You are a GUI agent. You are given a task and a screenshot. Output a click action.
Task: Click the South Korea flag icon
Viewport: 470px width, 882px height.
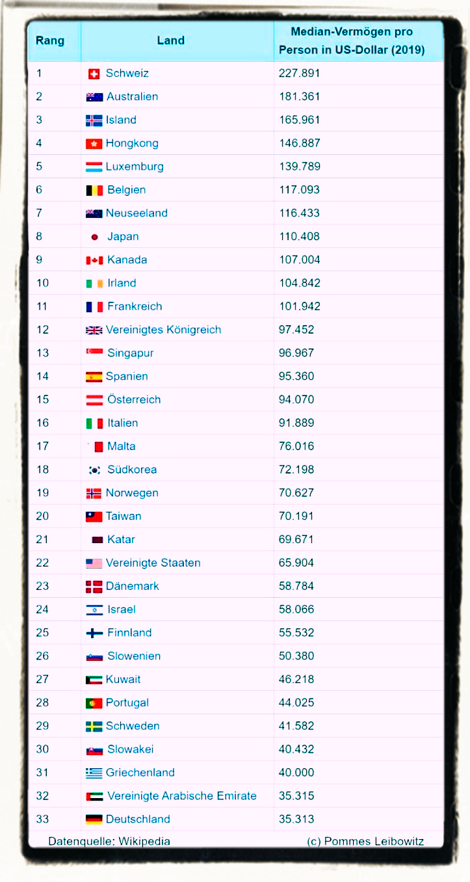coord(94,470)
